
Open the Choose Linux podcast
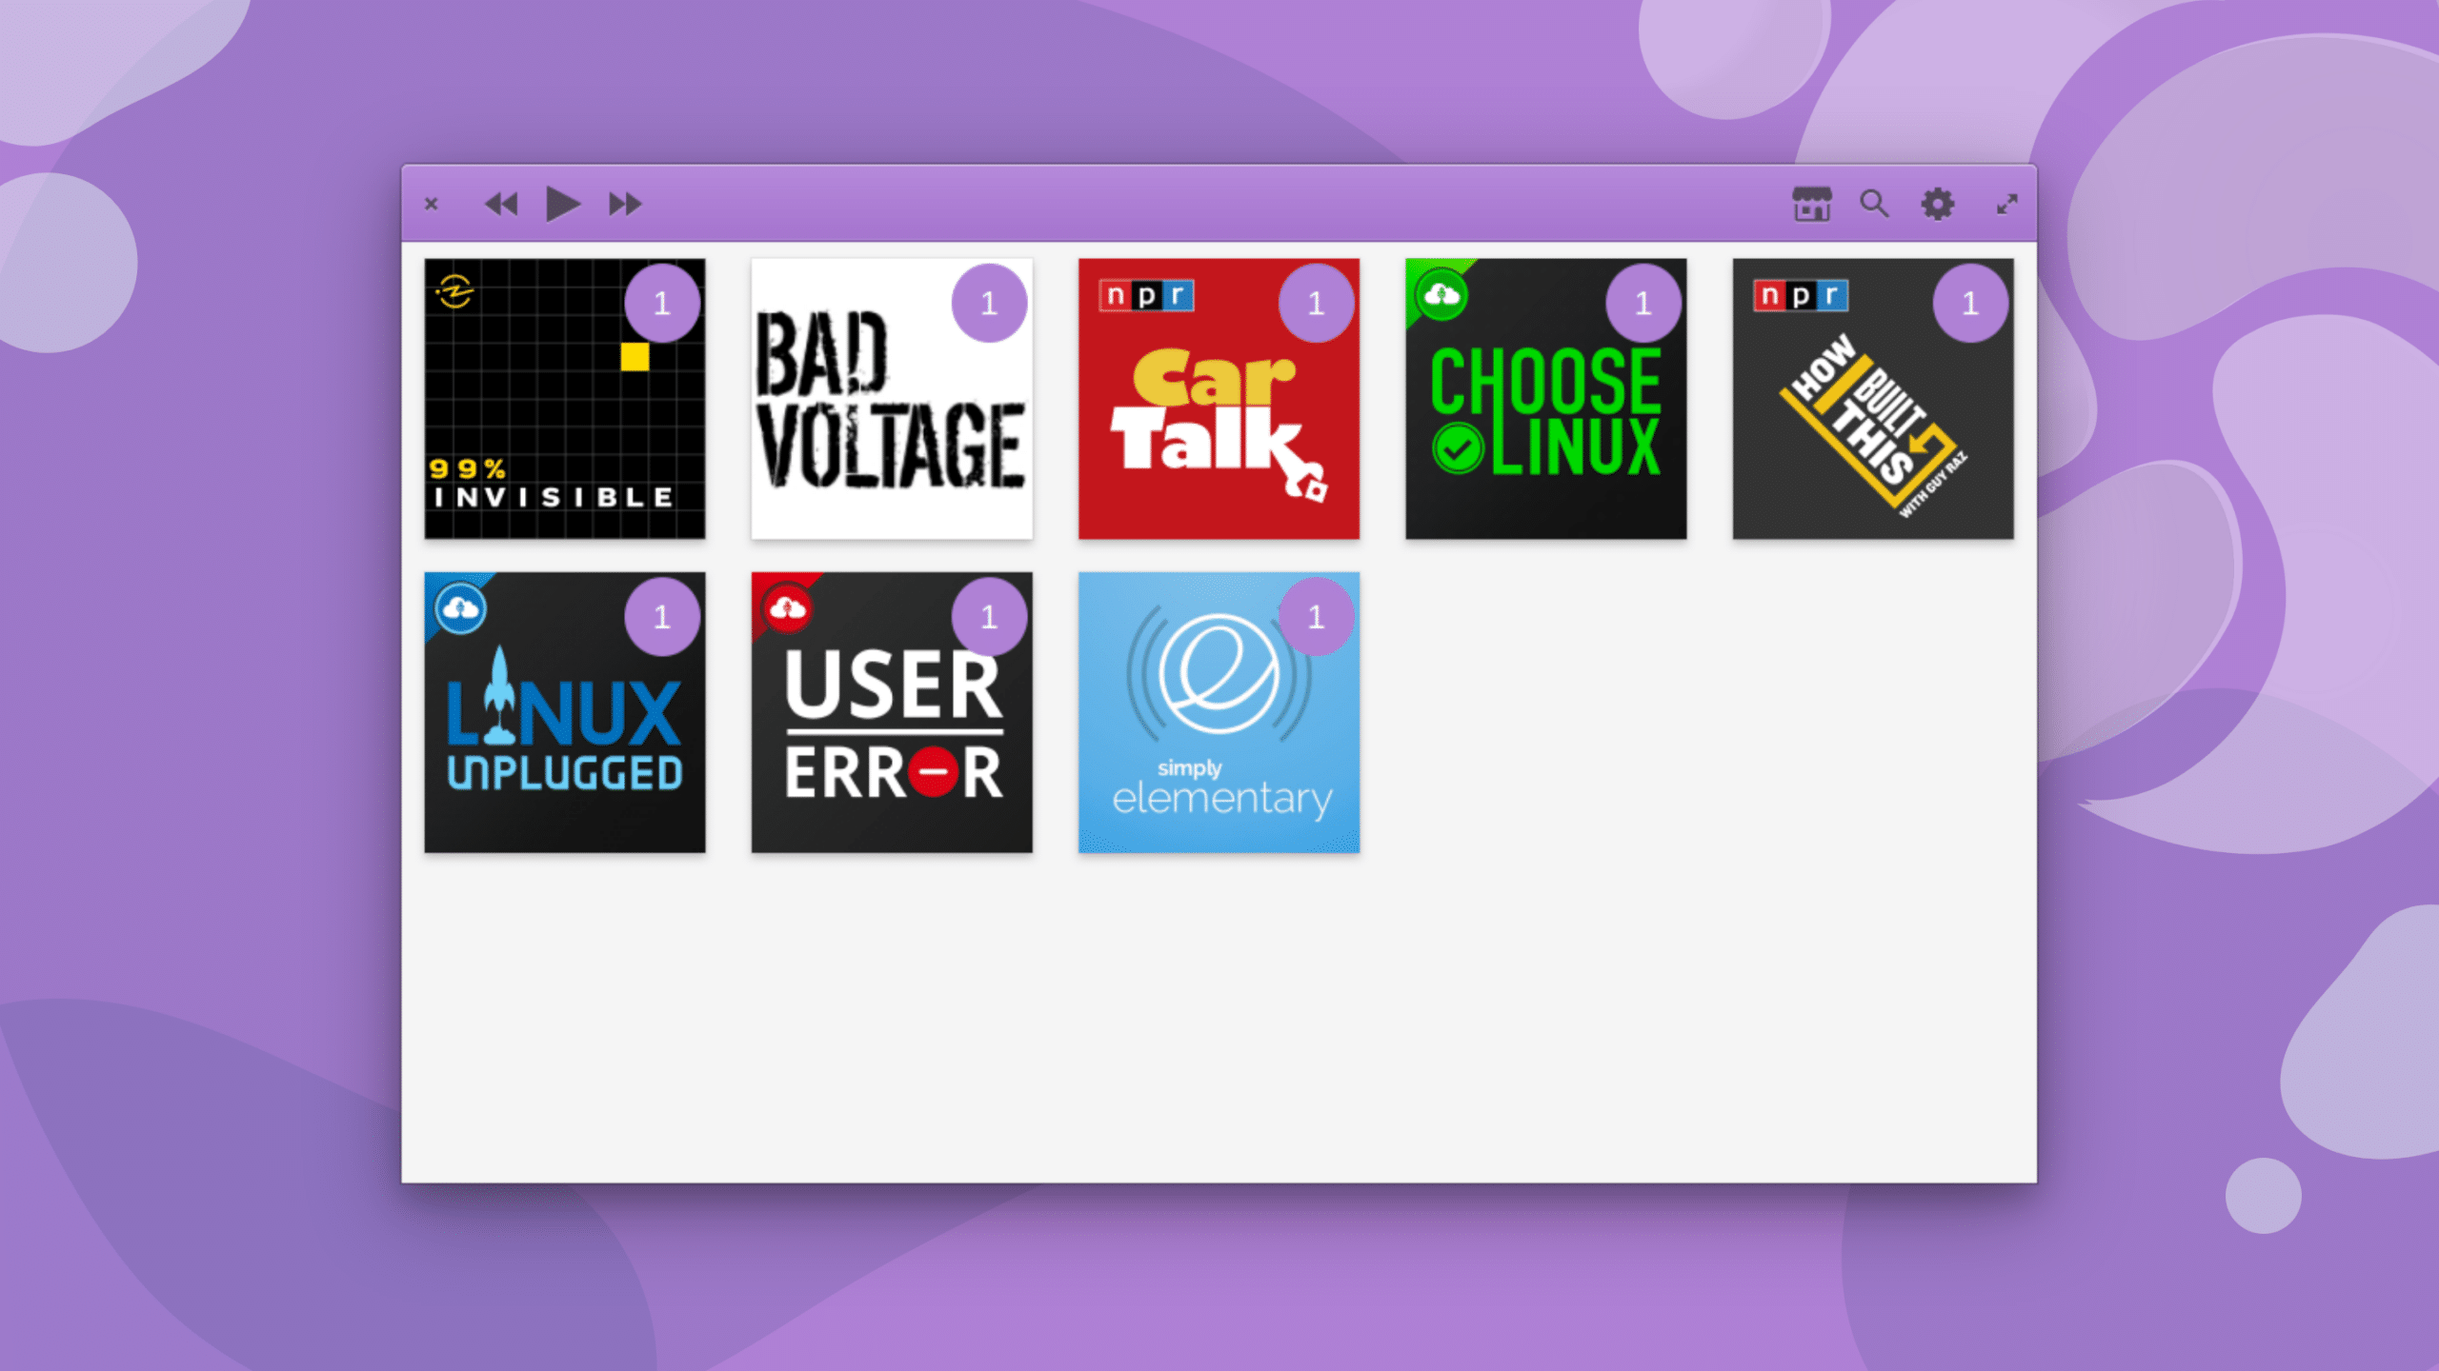(x=1545, y=399)
